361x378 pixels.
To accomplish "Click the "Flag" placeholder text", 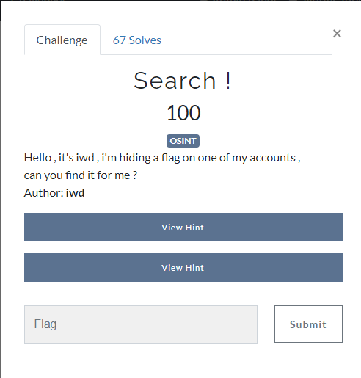I will tap(45, 324).
